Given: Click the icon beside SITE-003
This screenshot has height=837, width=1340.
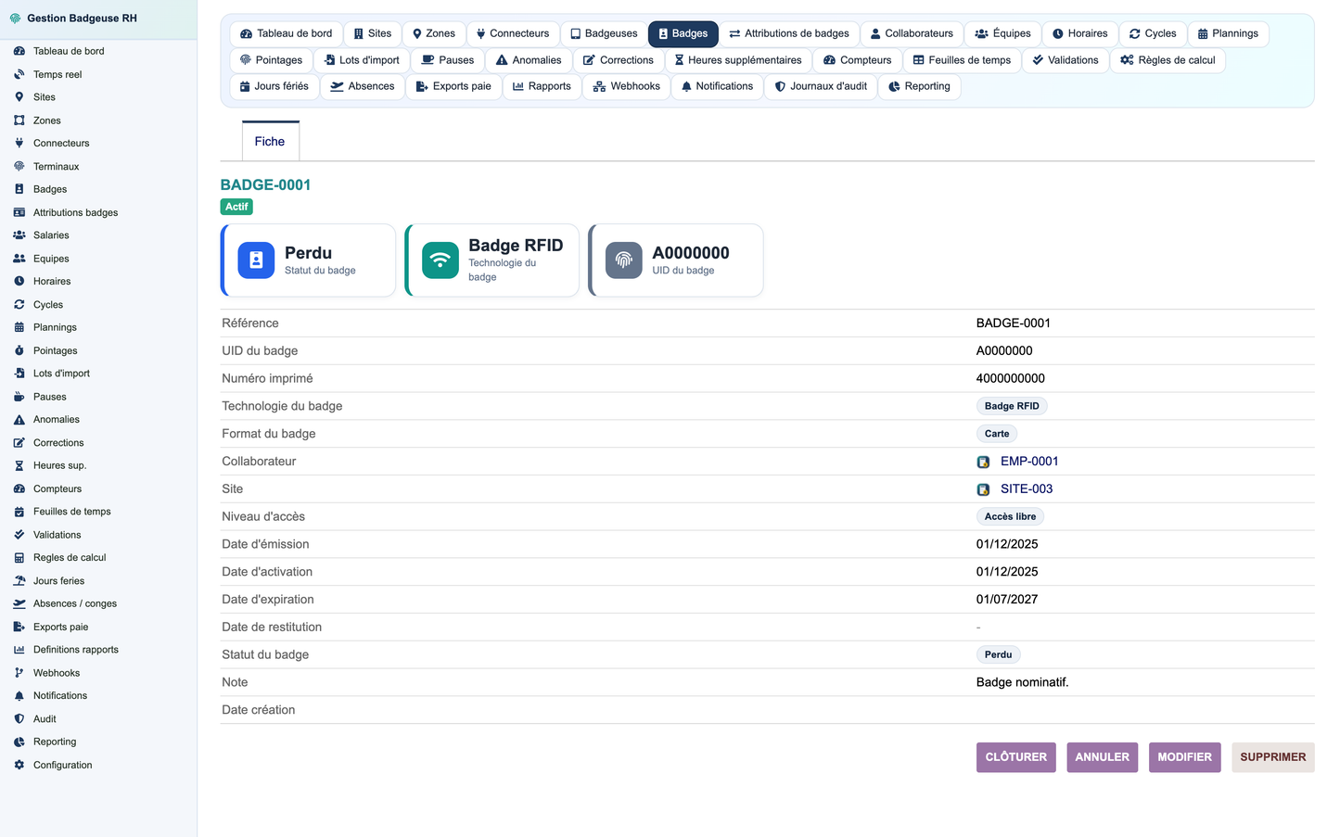Looking at the screenshot, I should (983, 489).
